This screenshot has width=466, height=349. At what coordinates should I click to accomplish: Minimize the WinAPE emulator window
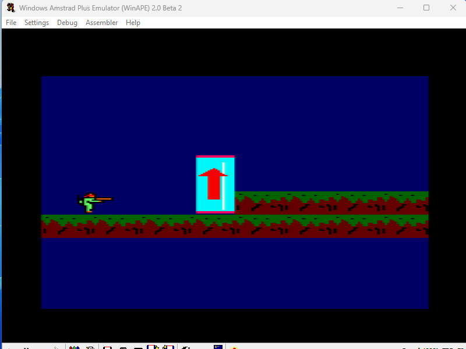400,8
